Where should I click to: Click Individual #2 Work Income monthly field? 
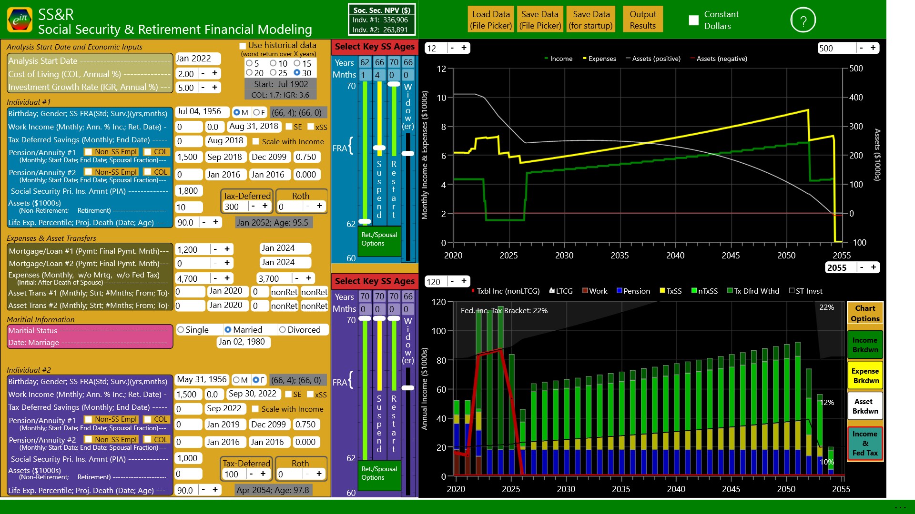click(188, 395)
